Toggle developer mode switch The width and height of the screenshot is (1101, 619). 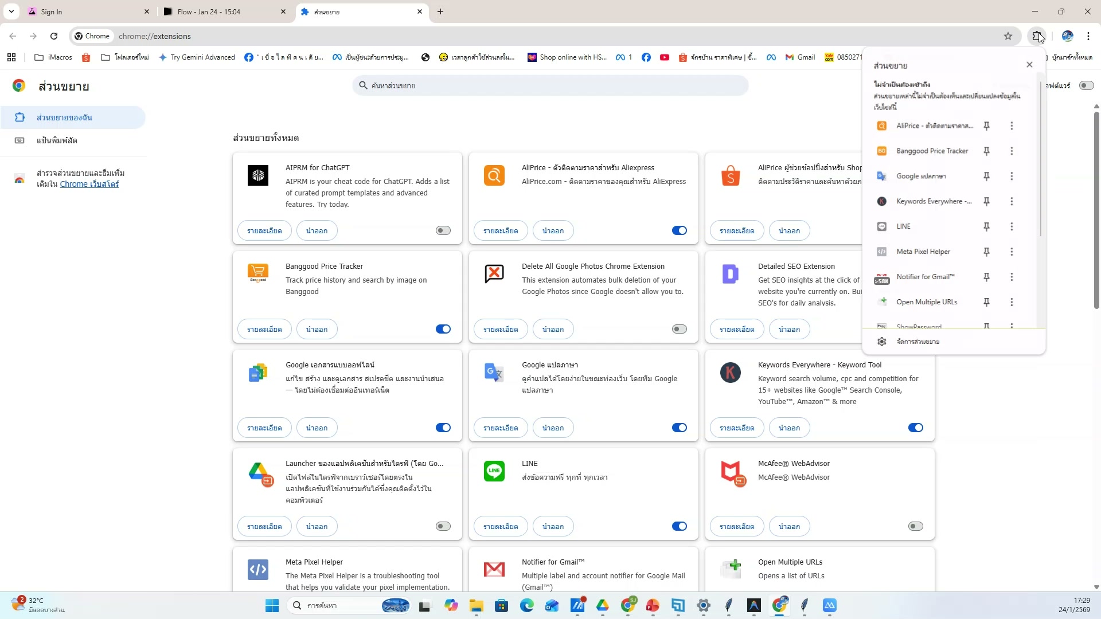[x=1086, y=85]
